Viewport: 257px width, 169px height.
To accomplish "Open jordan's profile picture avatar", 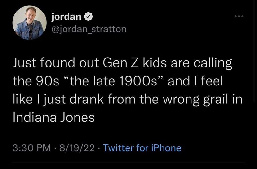I will point(29,23).
